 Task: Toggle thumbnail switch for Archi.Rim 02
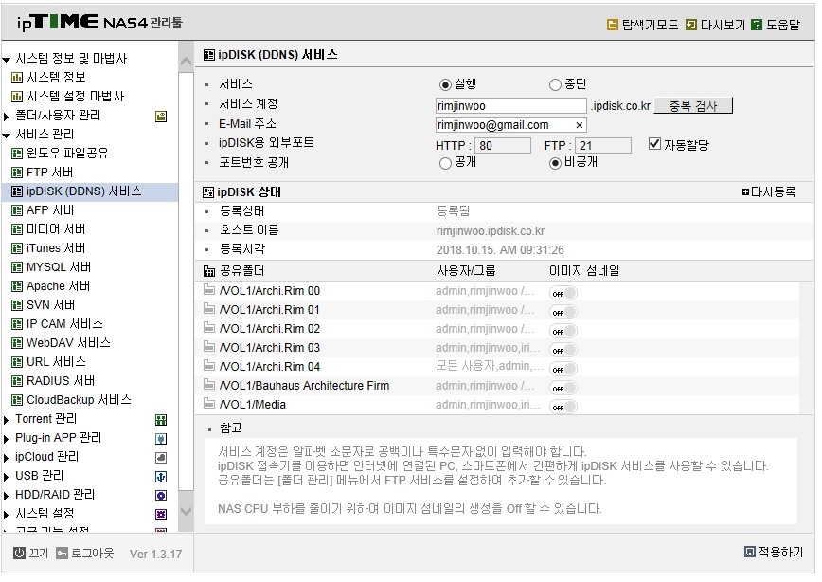coord(563,331)
